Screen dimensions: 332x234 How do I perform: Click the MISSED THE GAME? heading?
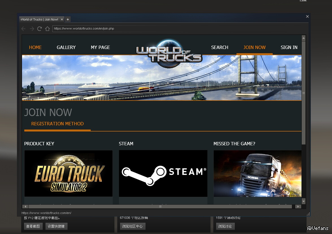pos(235,144)
